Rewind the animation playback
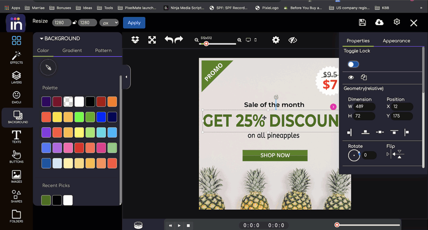The image size is (428, 230). [x=170, y=226]
